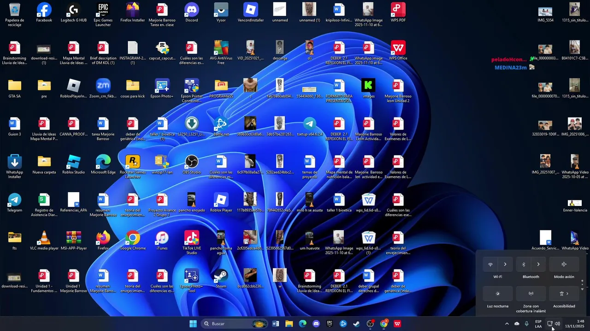Select the WPS PDF desktop icon
Screen dimensions: 590x331
pos(398,12)
